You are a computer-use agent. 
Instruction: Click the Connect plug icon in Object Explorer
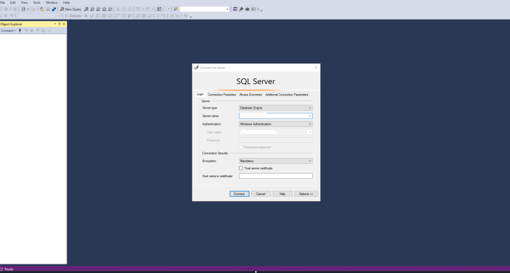coord(20,31)
